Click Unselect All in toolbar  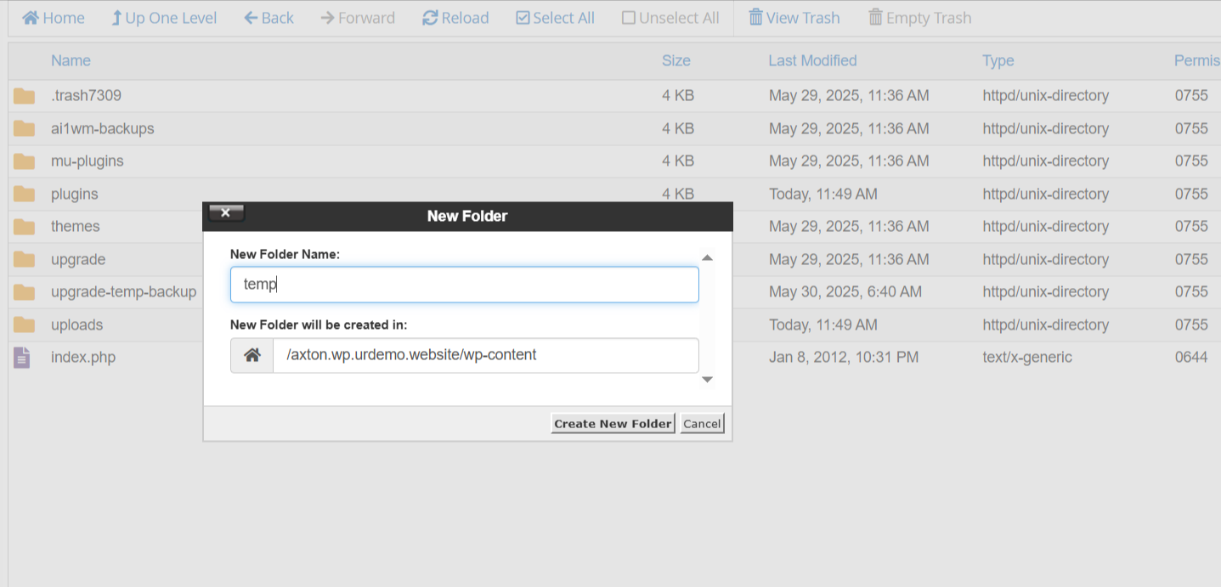point(670,18)
